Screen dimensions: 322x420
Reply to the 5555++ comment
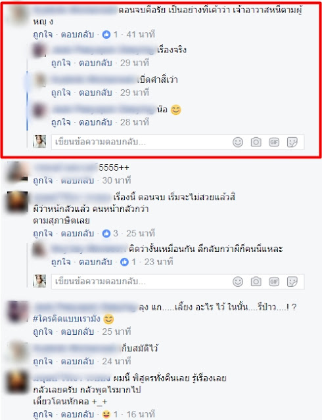coord(78,180)
